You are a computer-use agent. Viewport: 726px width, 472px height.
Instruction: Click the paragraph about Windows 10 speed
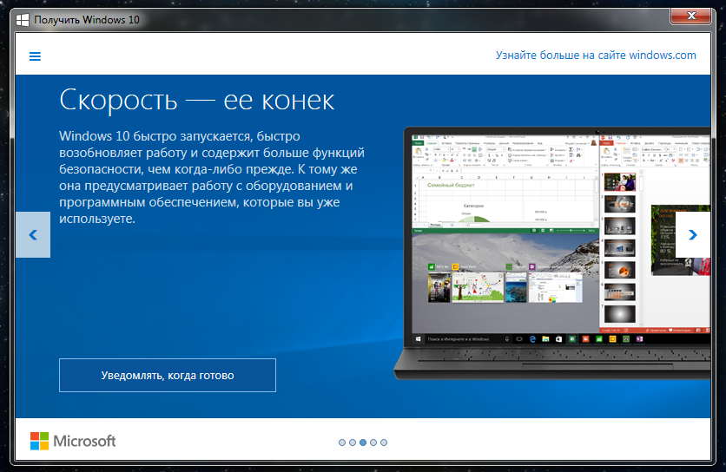[212, 177]
